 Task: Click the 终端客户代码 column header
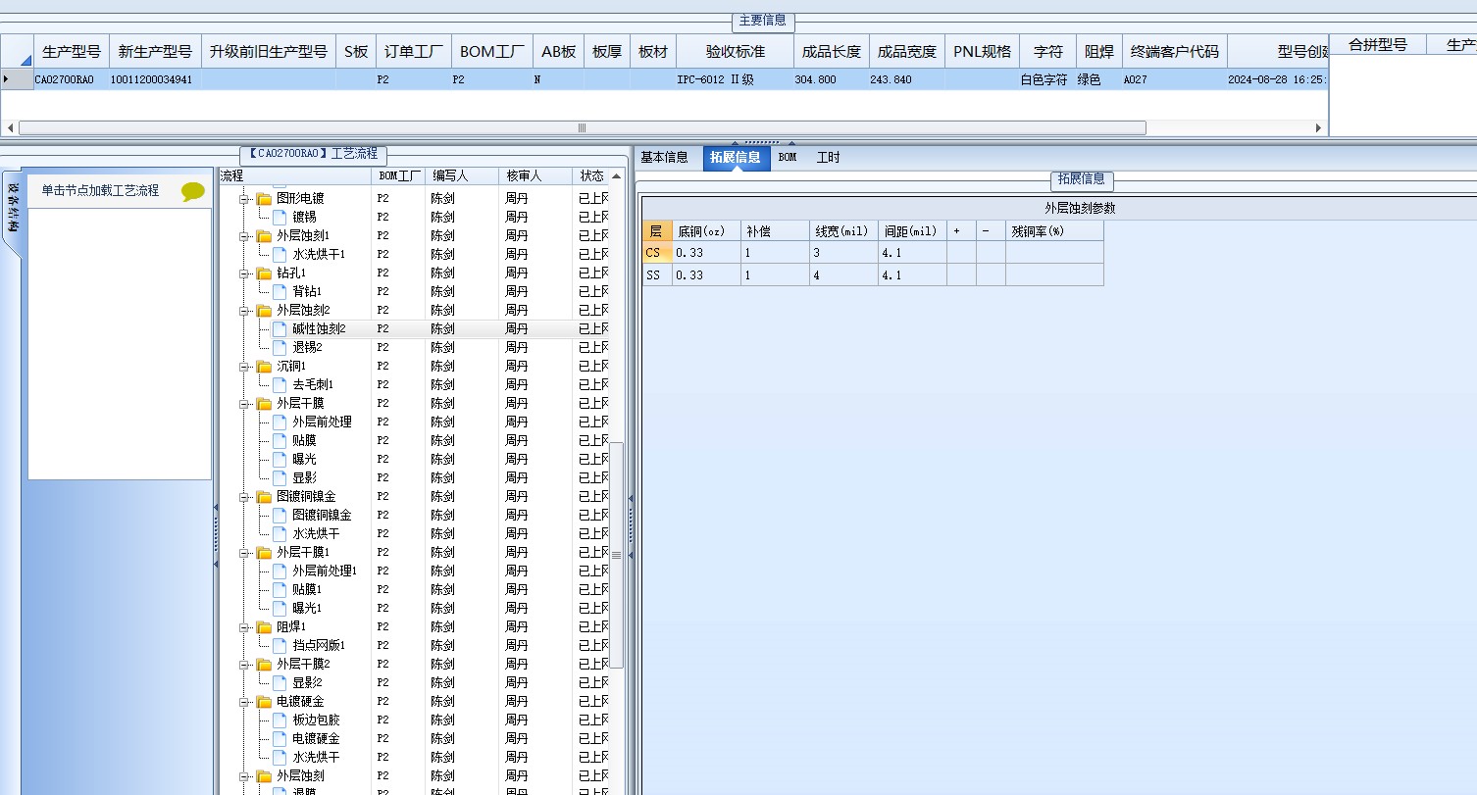coord(1175,52)
